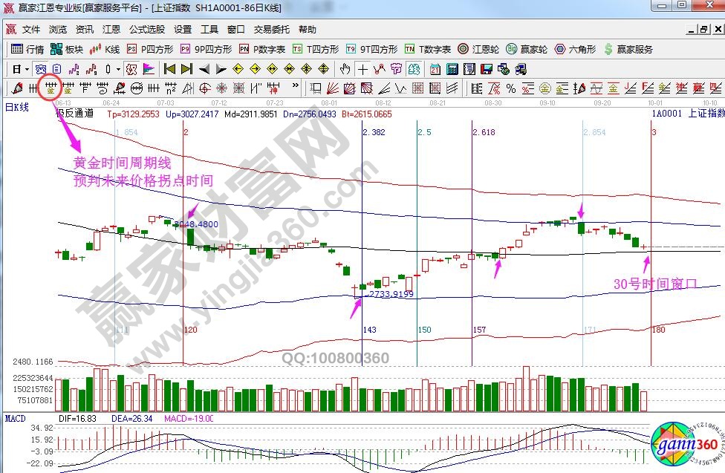Click the 行情 quotes button
Screen dimensions: 725x473
(x=28, y=49)
